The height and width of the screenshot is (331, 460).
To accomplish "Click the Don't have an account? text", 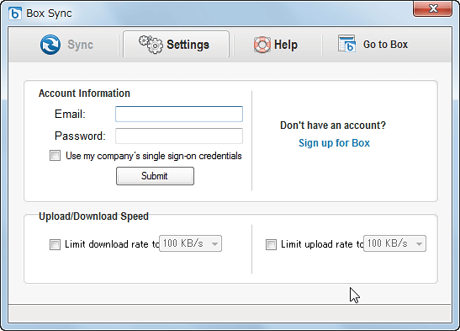I will click(333, 125).
